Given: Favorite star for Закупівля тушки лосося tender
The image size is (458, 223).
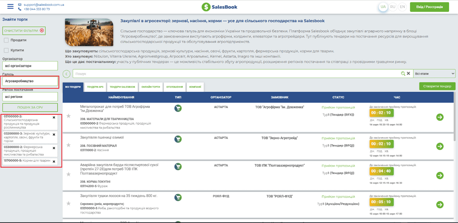Looking at the screenshot, I should (x=69, y=203).
